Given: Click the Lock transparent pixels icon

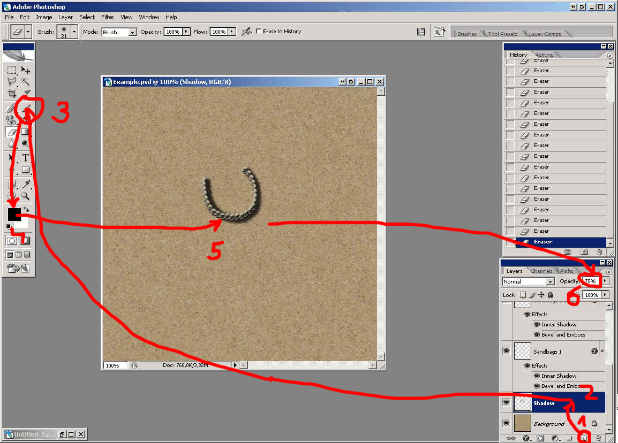Looking at the screenshot, I should (523, 295).
